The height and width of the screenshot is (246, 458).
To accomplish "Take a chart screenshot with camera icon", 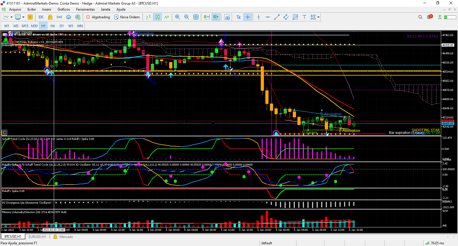I will click(x=227, y=17).
